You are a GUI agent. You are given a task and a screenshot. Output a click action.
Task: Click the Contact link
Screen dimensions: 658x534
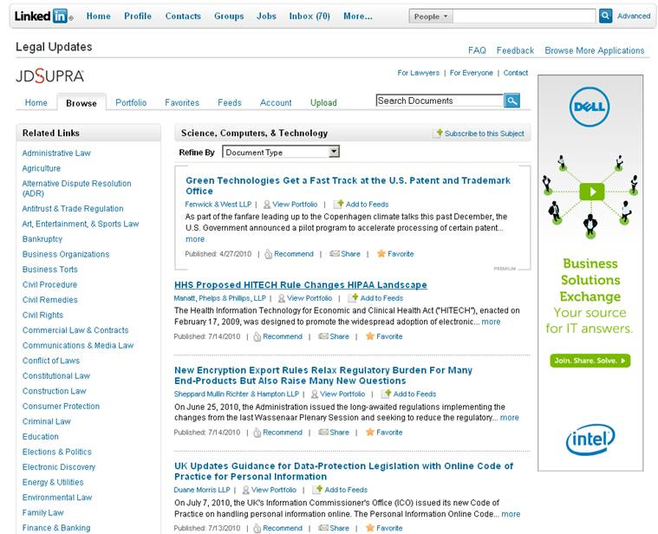point(516,73)
